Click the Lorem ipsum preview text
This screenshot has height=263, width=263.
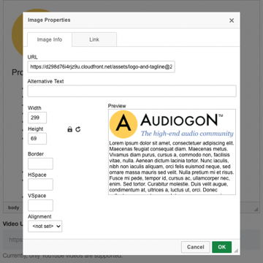[x=172, y=167]
